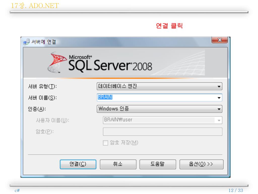The width and height of the screenshot is (258, 194).
Task: Click the 17장. ADO.NET slide heading
Action: (x=35, y=6)
